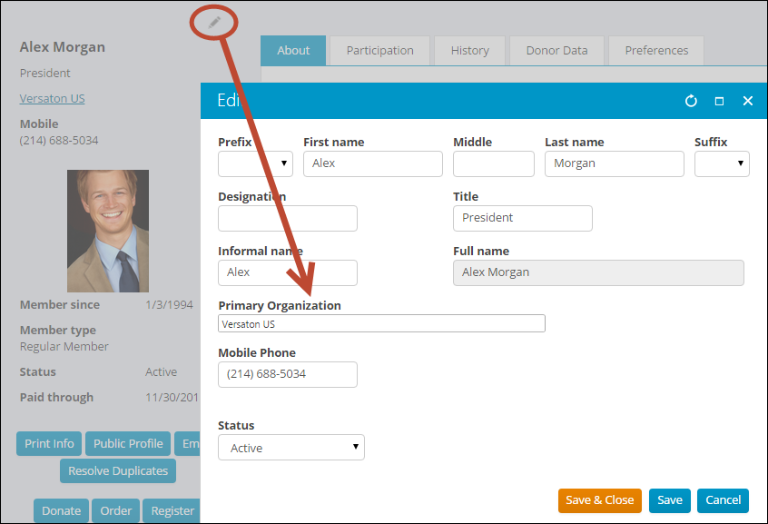Click the Active status value in profile panel
Viewport: 768px width, 524px height.
point(162,372)
